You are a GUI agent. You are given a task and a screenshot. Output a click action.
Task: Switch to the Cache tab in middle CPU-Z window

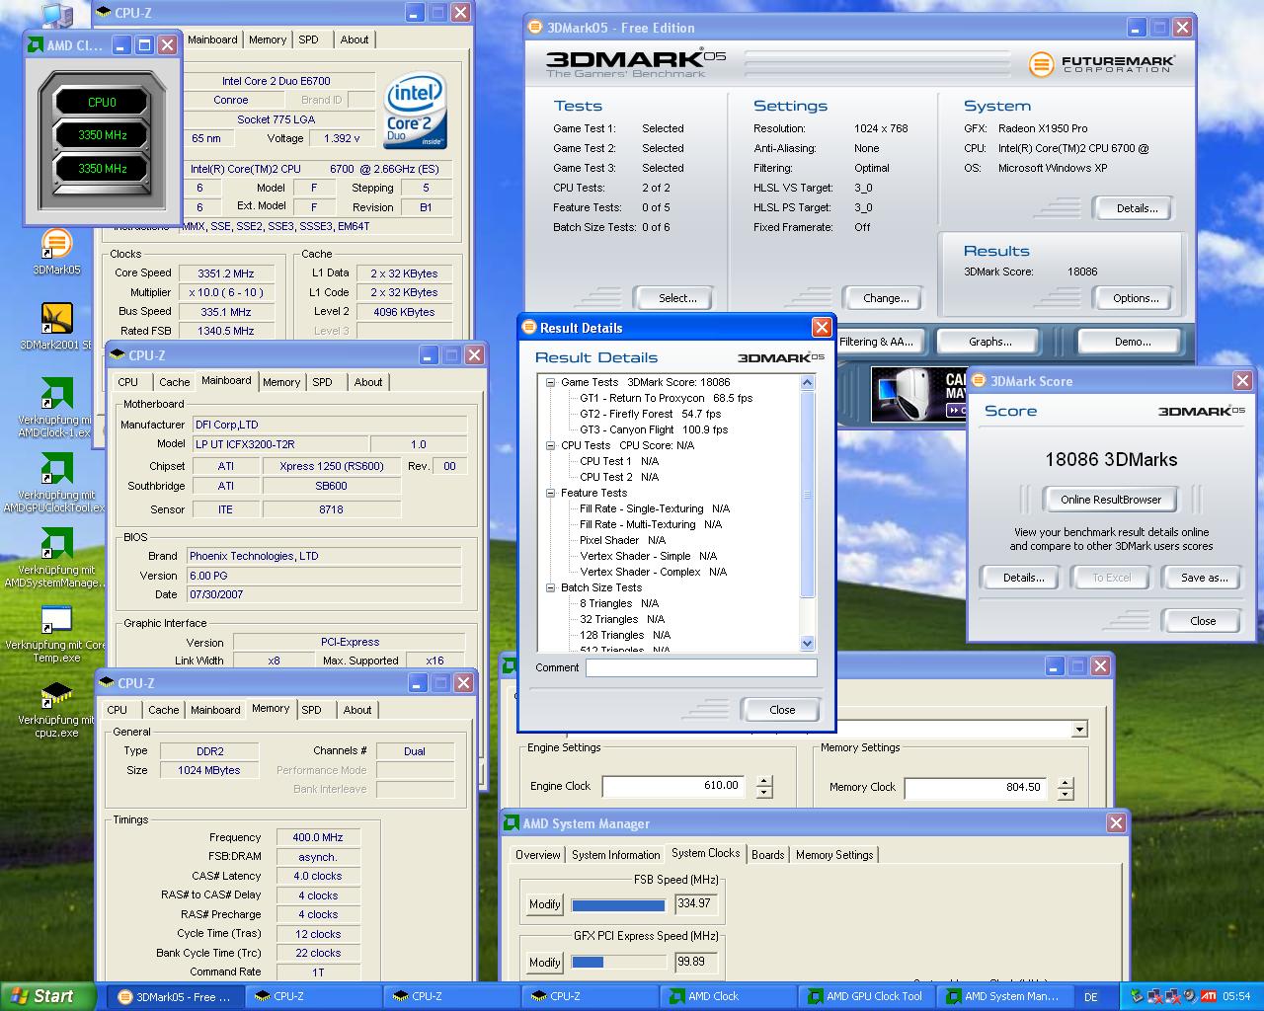click(x=175, y=382)
